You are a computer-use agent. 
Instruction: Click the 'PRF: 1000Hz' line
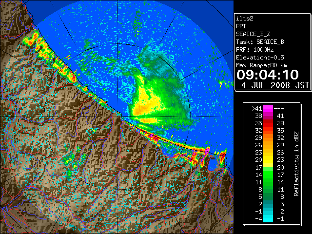(x=255, y=50)
